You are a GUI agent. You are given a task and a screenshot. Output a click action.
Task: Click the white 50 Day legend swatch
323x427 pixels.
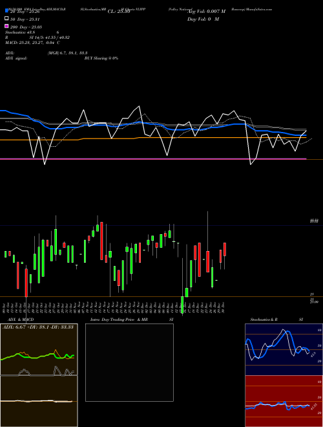point(6,19)
